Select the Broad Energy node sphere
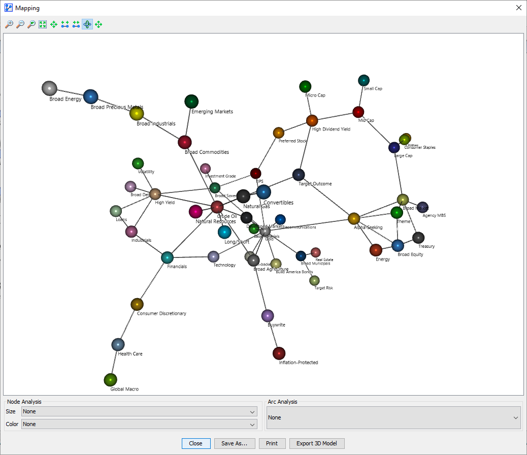Viewport: 527px width, 455px height. click(x=49, y=88)
